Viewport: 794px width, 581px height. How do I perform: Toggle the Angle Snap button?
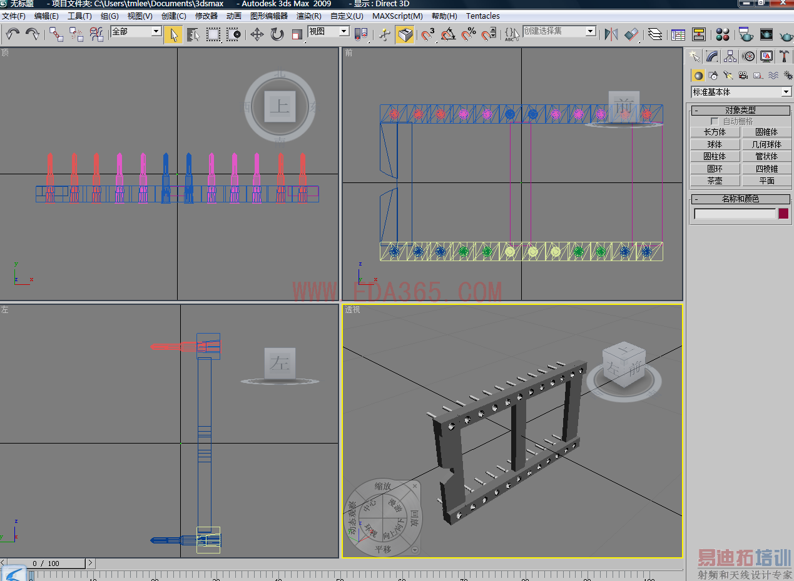[x=448, y=34]
